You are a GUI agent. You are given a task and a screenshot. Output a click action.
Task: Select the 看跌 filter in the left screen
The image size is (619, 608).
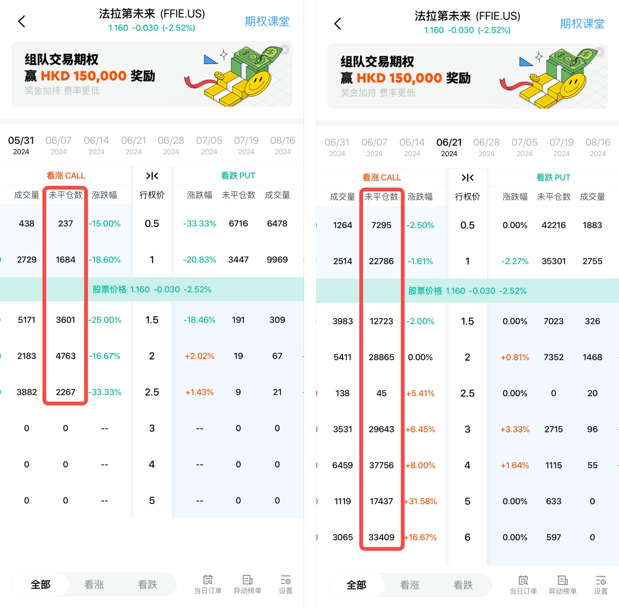coord(148,584)
